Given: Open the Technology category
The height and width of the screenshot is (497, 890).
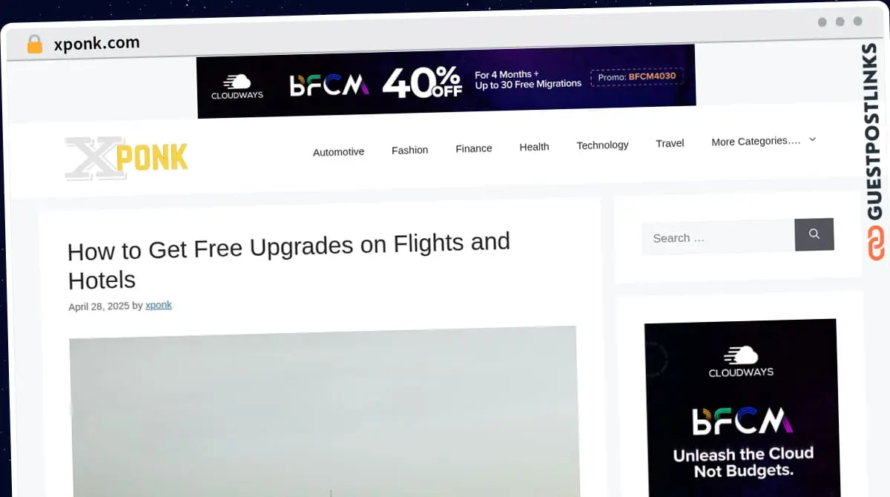Looking at the screenshot, I should (602, 145).
